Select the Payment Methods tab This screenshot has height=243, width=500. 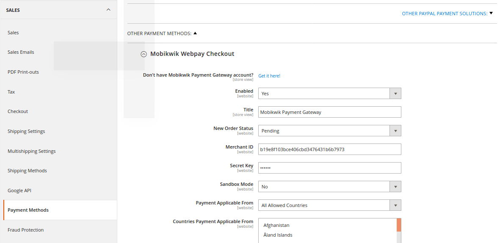pyautogui.click(x=60, y=210)
